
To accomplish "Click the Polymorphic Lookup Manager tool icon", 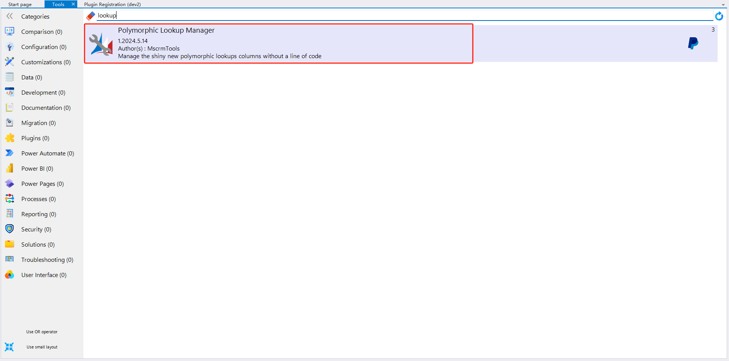I will tap(101, 44).
